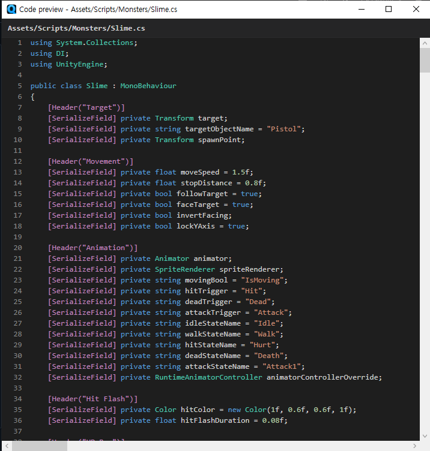Viewport: 430px width, 451px height.
Task: Click '[Header("Movement")]' attribute
Action: [91, 161]
